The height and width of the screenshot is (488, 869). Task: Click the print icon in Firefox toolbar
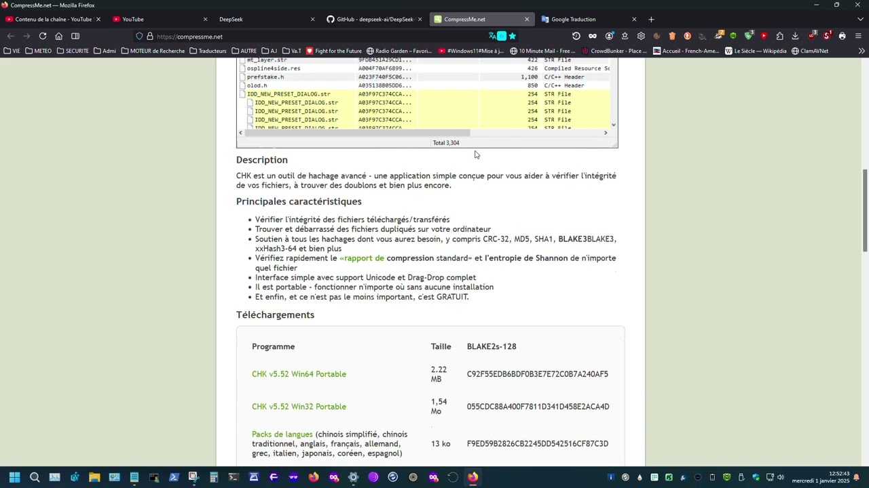(x=842, y=36)
